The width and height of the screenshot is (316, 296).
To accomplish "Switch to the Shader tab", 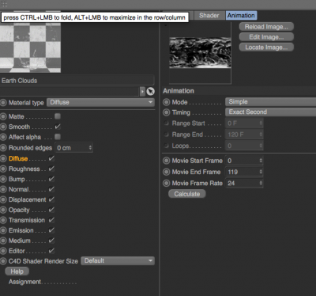I will 209,15.
